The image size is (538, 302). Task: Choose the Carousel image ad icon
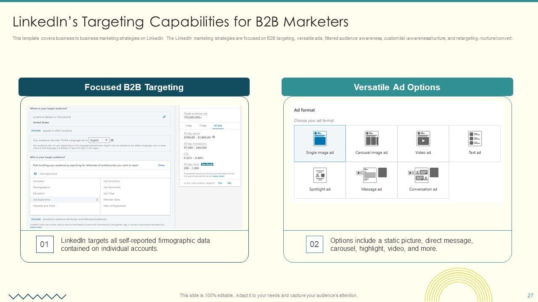coord(372,138)
